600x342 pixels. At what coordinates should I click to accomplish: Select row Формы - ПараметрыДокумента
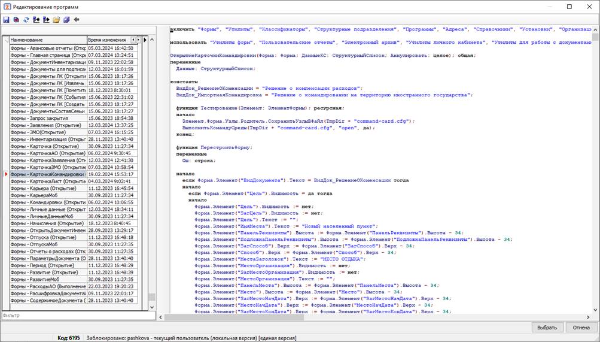tap(74, 259)
